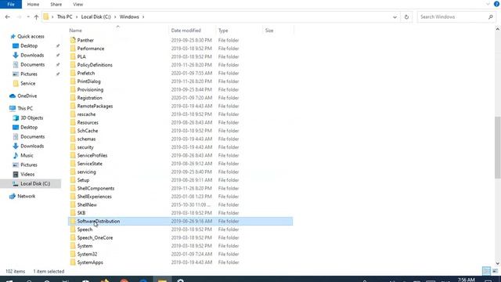Expand the address bar history dropdown
Viewport: 501px width, 282px height.
[x=395, y=17]
